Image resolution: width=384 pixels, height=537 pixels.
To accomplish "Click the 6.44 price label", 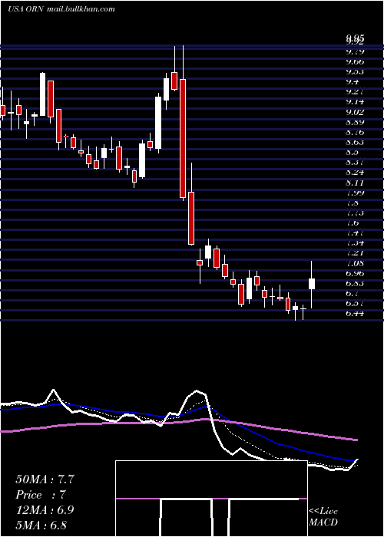I will (355, 313).
